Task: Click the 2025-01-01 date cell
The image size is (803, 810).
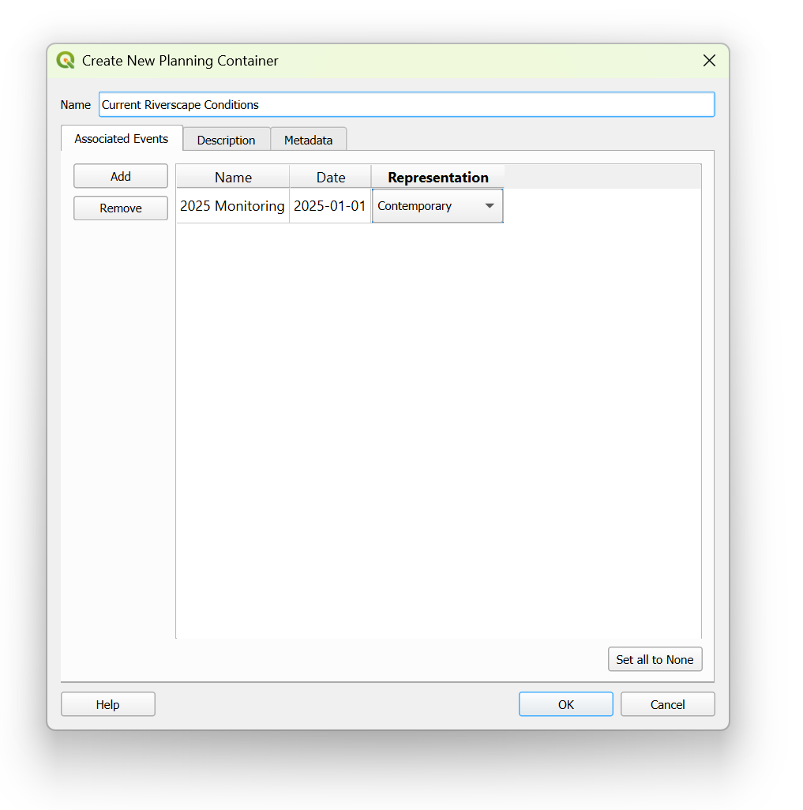Action: [330, 206]
